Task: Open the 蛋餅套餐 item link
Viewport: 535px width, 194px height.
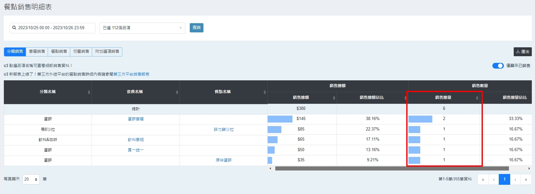Action: [136, 119]
